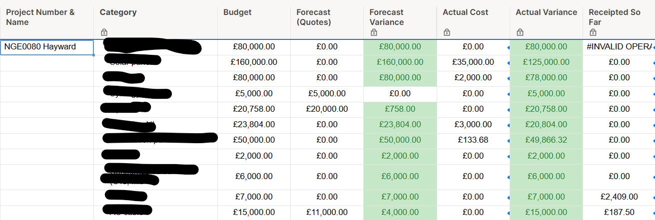
Task: Select the £187.50 Receipted So Far cell
Action: click(x=619, y=213)
